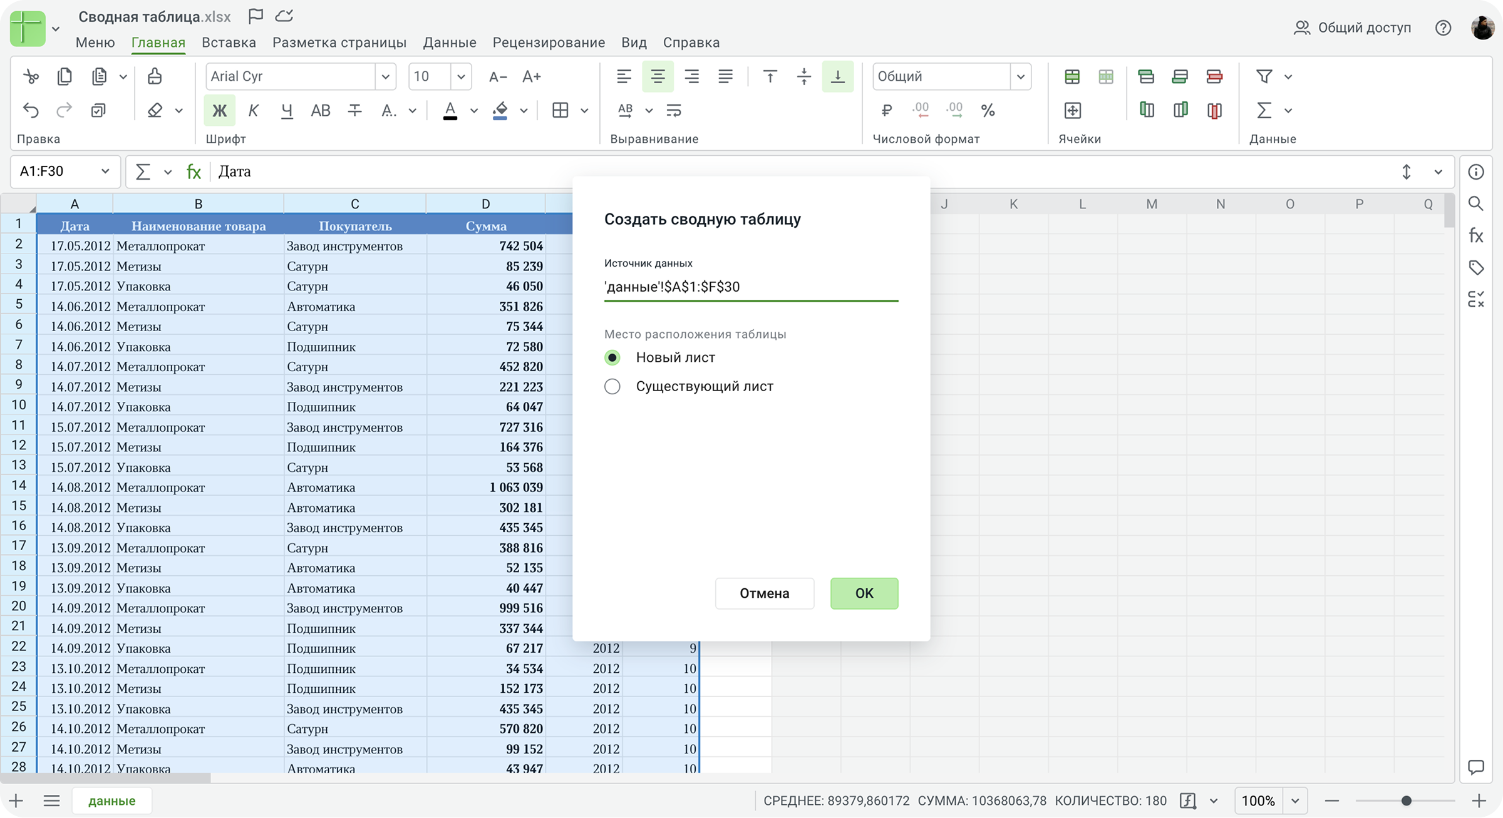Click the ruble currency format icon

(x=886, y=111)
